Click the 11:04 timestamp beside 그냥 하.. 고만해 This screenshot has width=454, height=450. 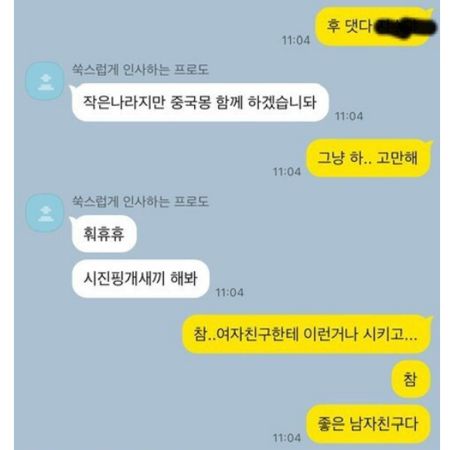click(x=287, y=172)
